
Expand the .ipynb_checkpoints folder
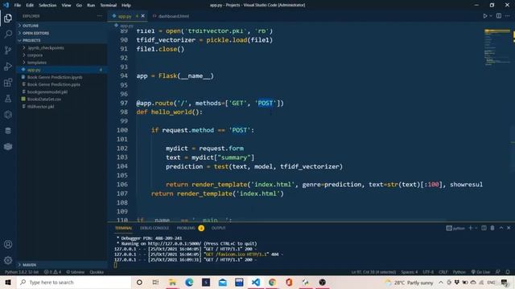pyautogui.click(x=62, y=48)
